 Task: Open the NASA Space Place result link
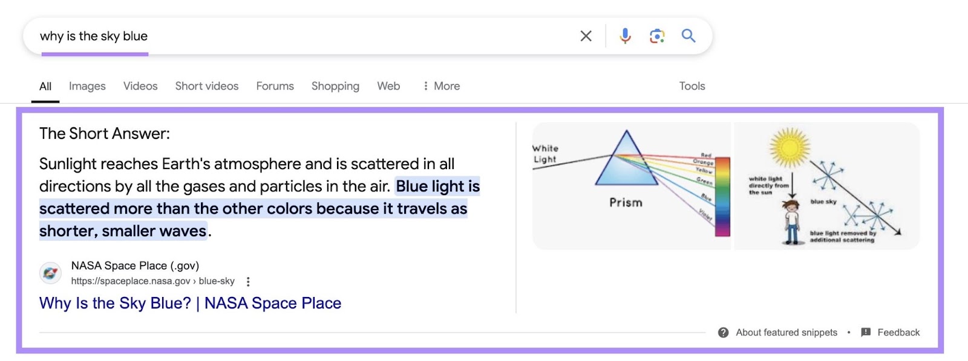(x=189, y=302)
